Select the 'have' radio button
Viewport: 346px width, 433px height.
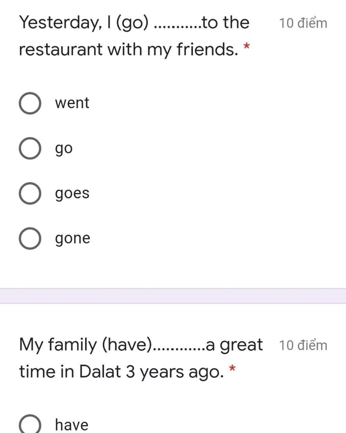[x=30, y=425]
